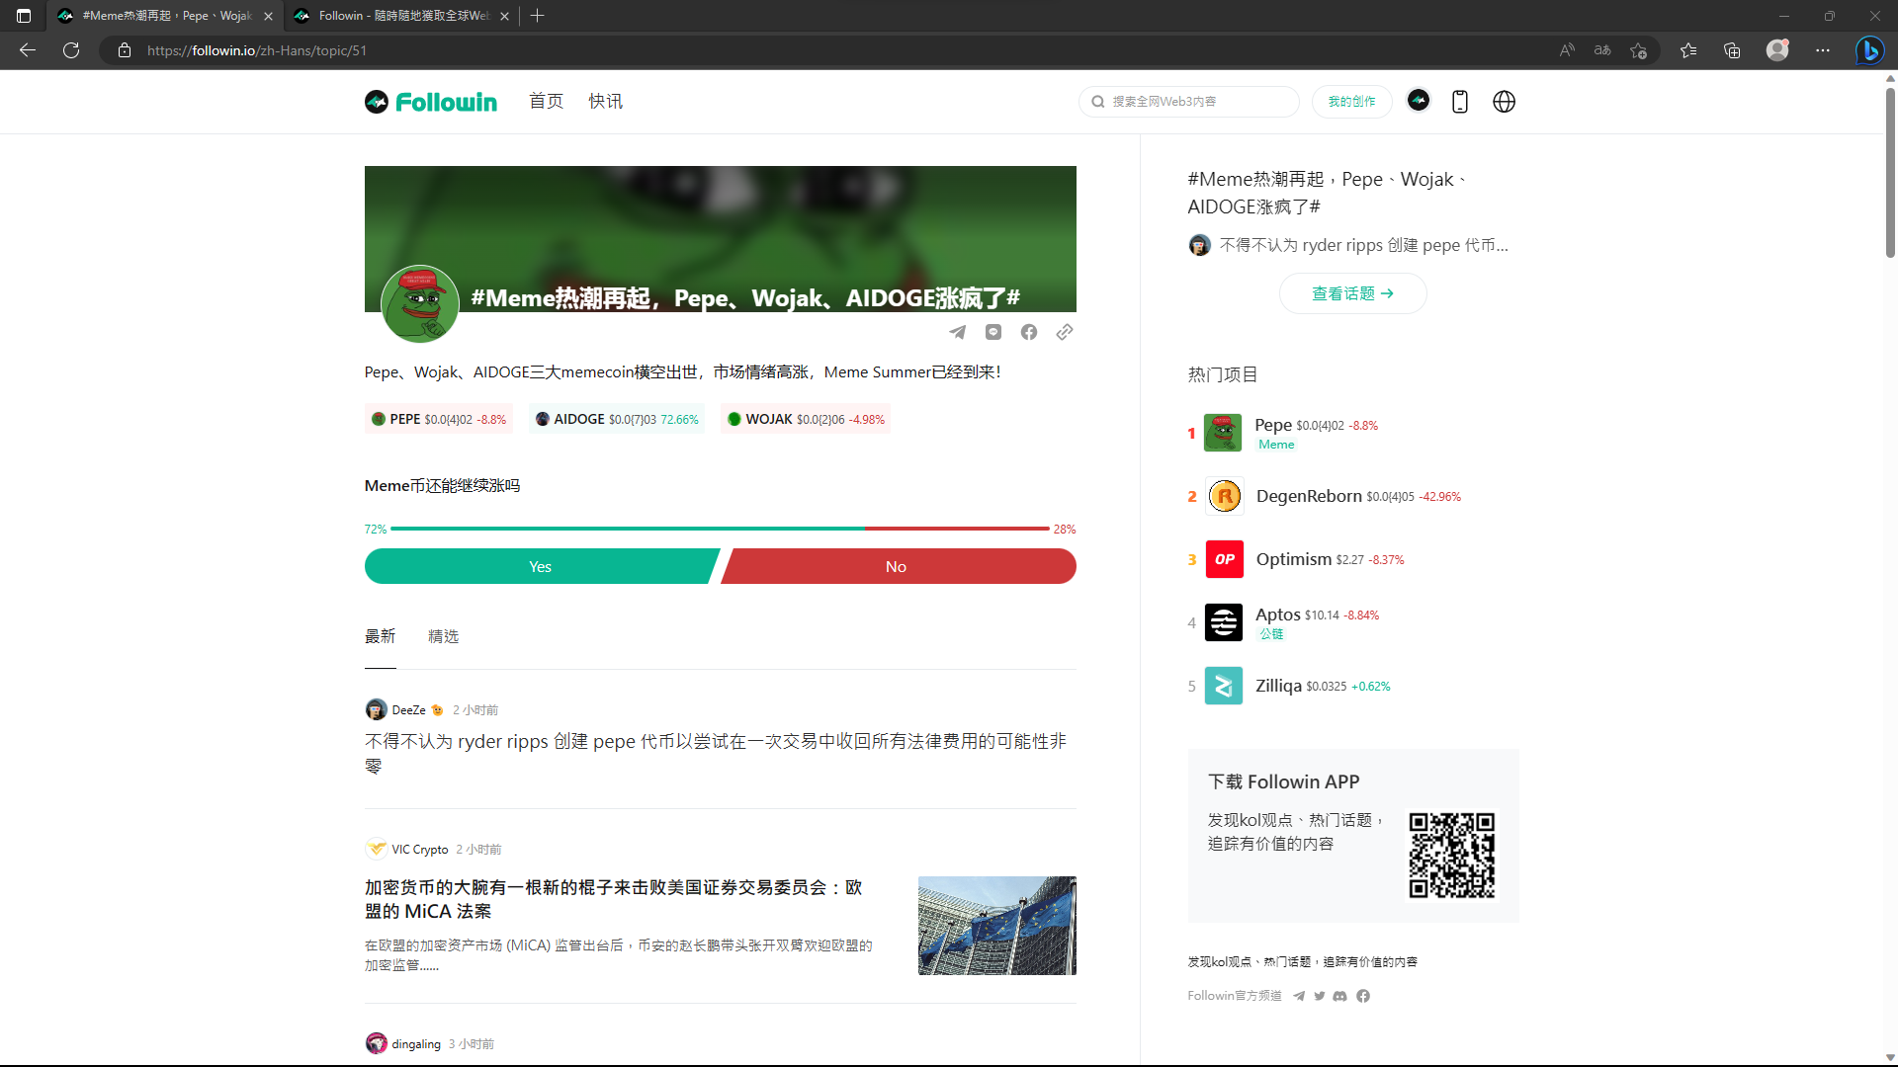Open browser settings and more menu

(1823, 50)
